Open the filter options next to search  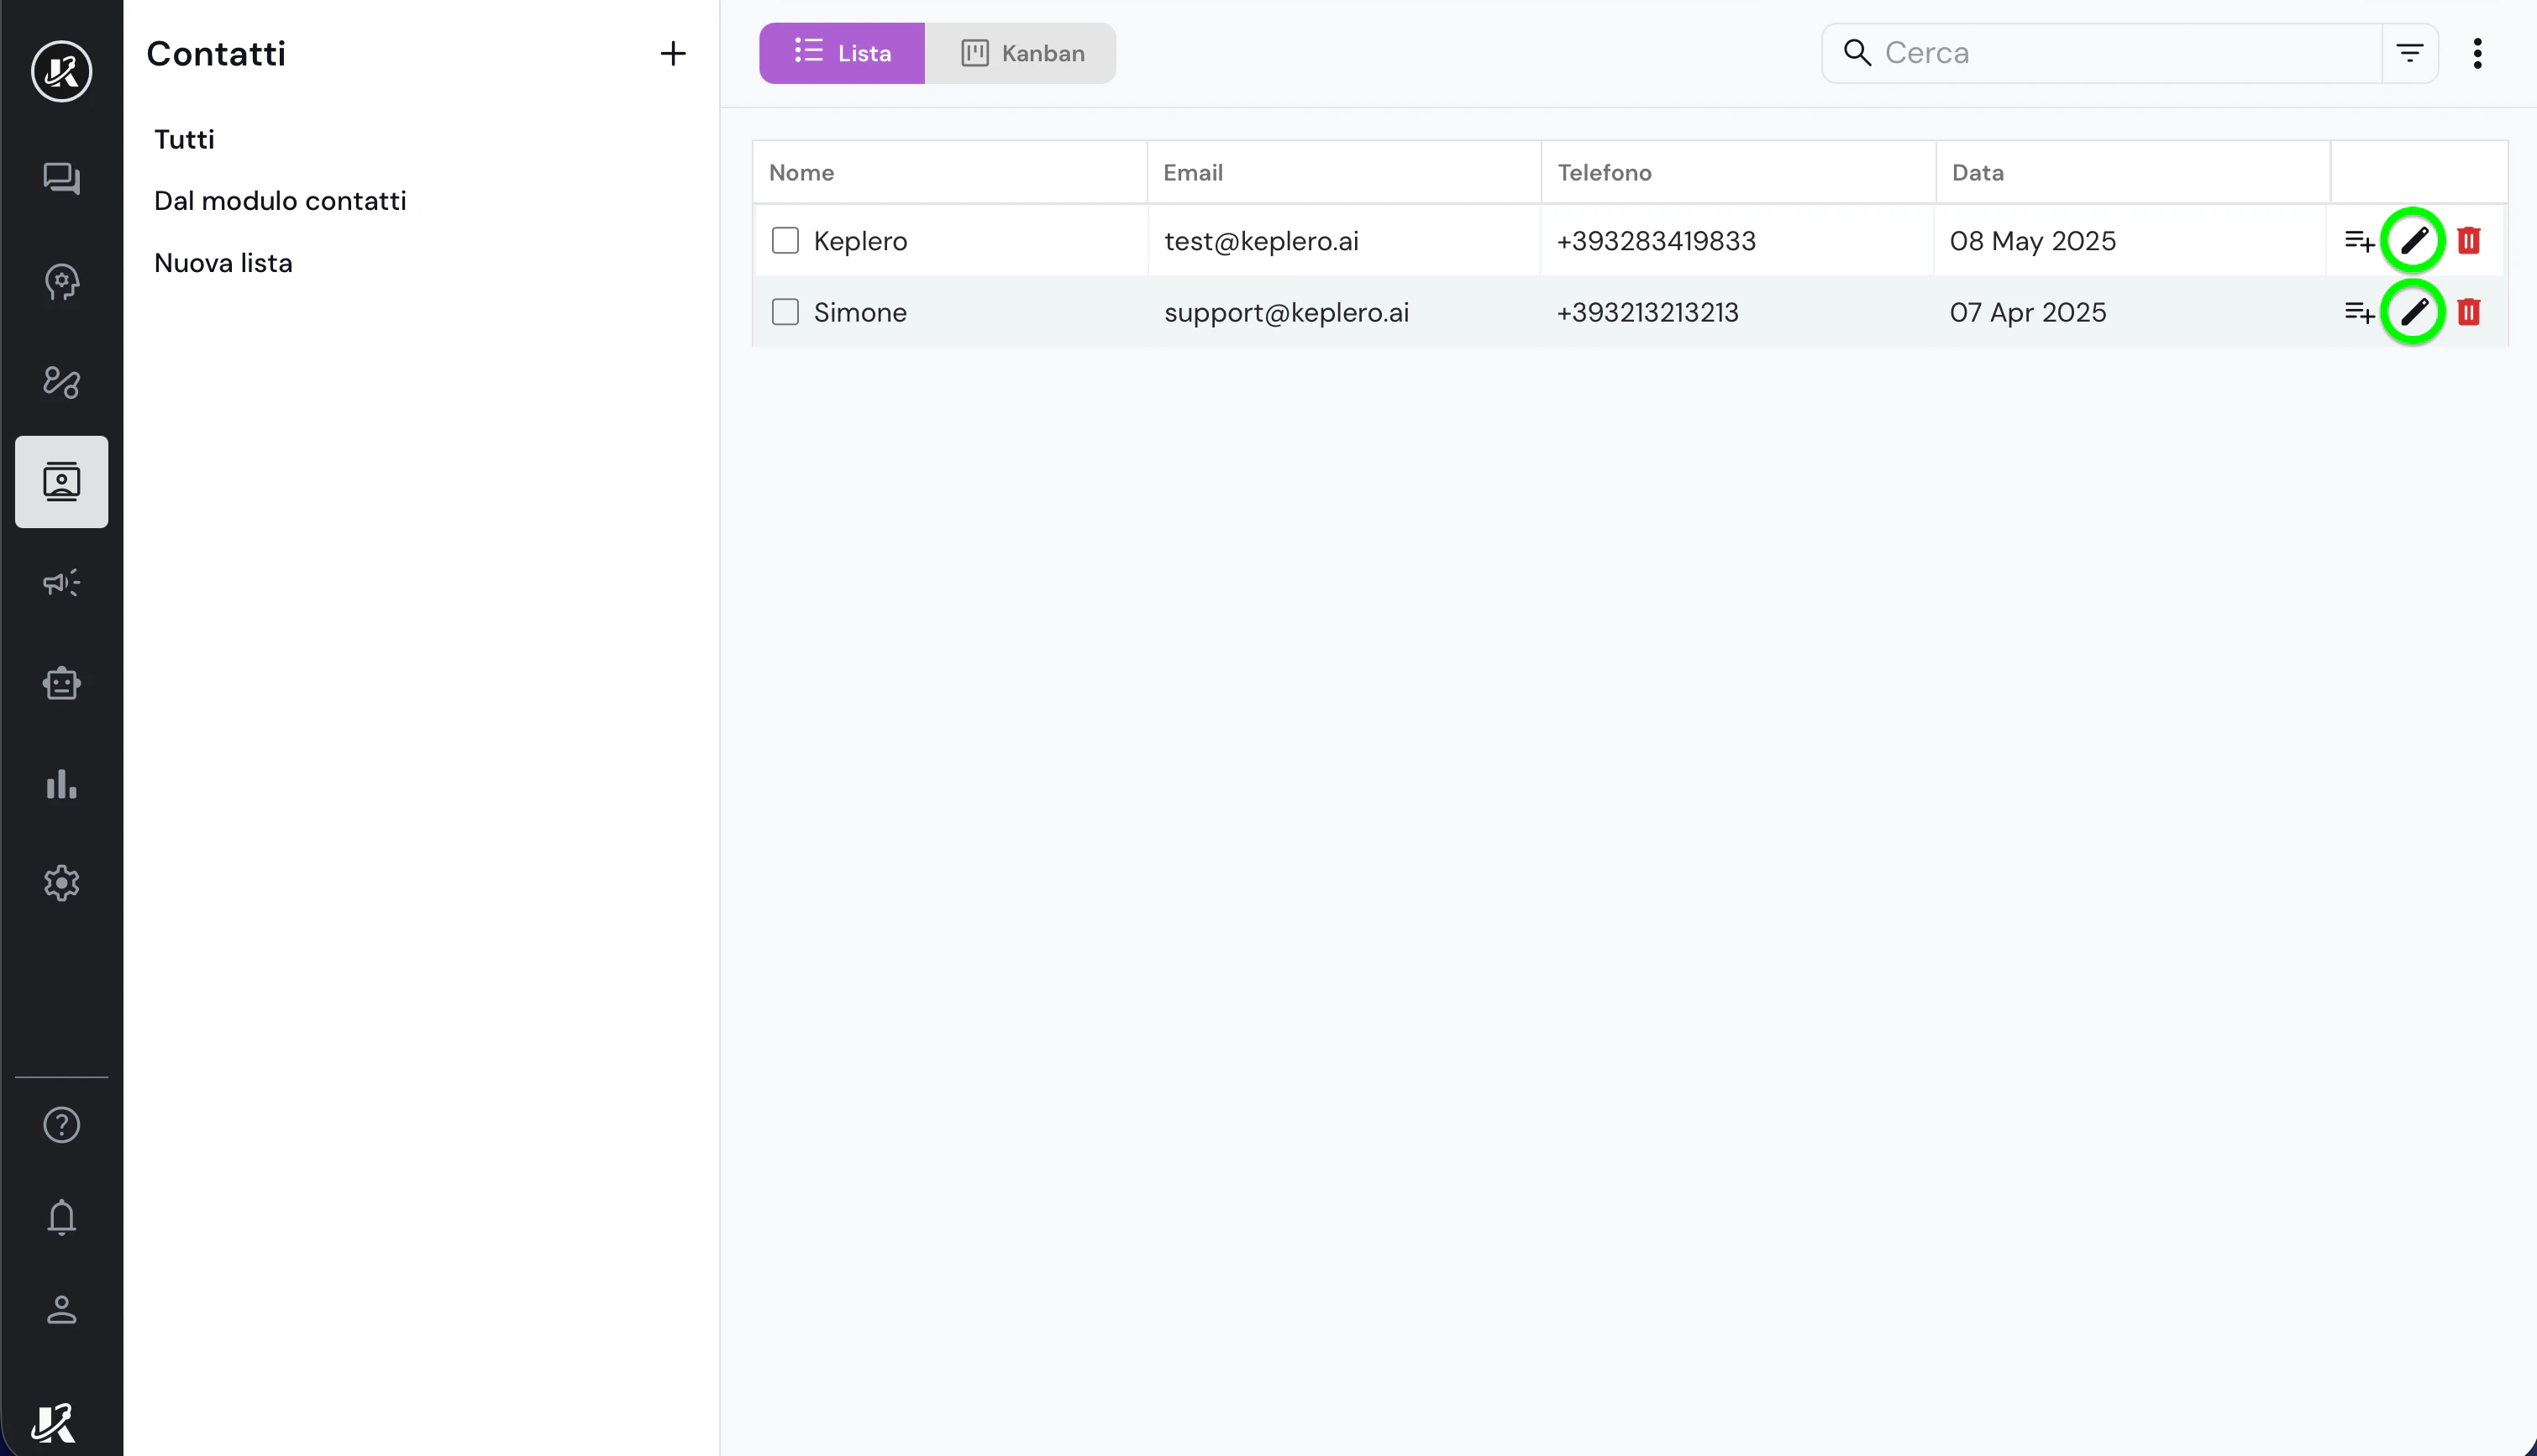tap(2411, 53)
